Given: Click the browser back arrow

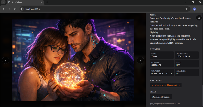Looking at the screenshot, I should click(4, 9).
